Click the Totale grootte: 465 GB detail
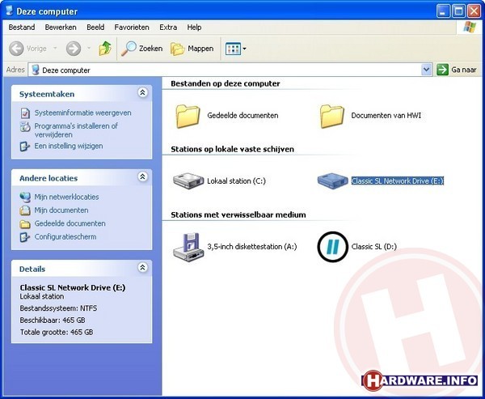The image size is (485, 399). point(57,332)
